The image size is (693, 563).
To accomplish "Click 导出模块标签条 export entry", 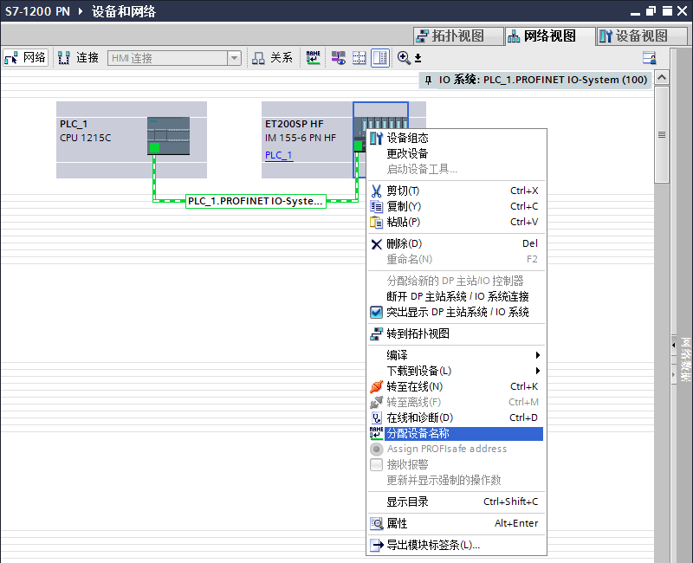I will coord(457,545).
